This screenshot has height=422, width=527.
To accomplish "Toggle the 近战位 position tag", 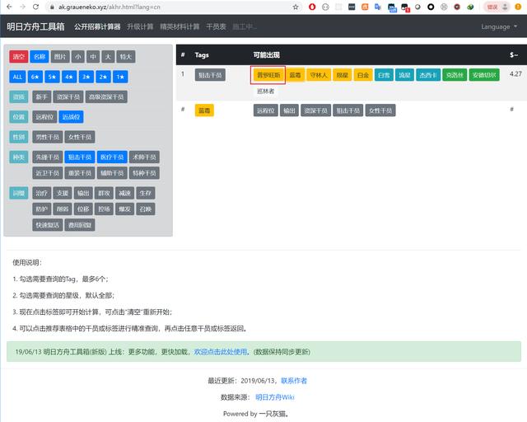I will click(x=72, y=117).
